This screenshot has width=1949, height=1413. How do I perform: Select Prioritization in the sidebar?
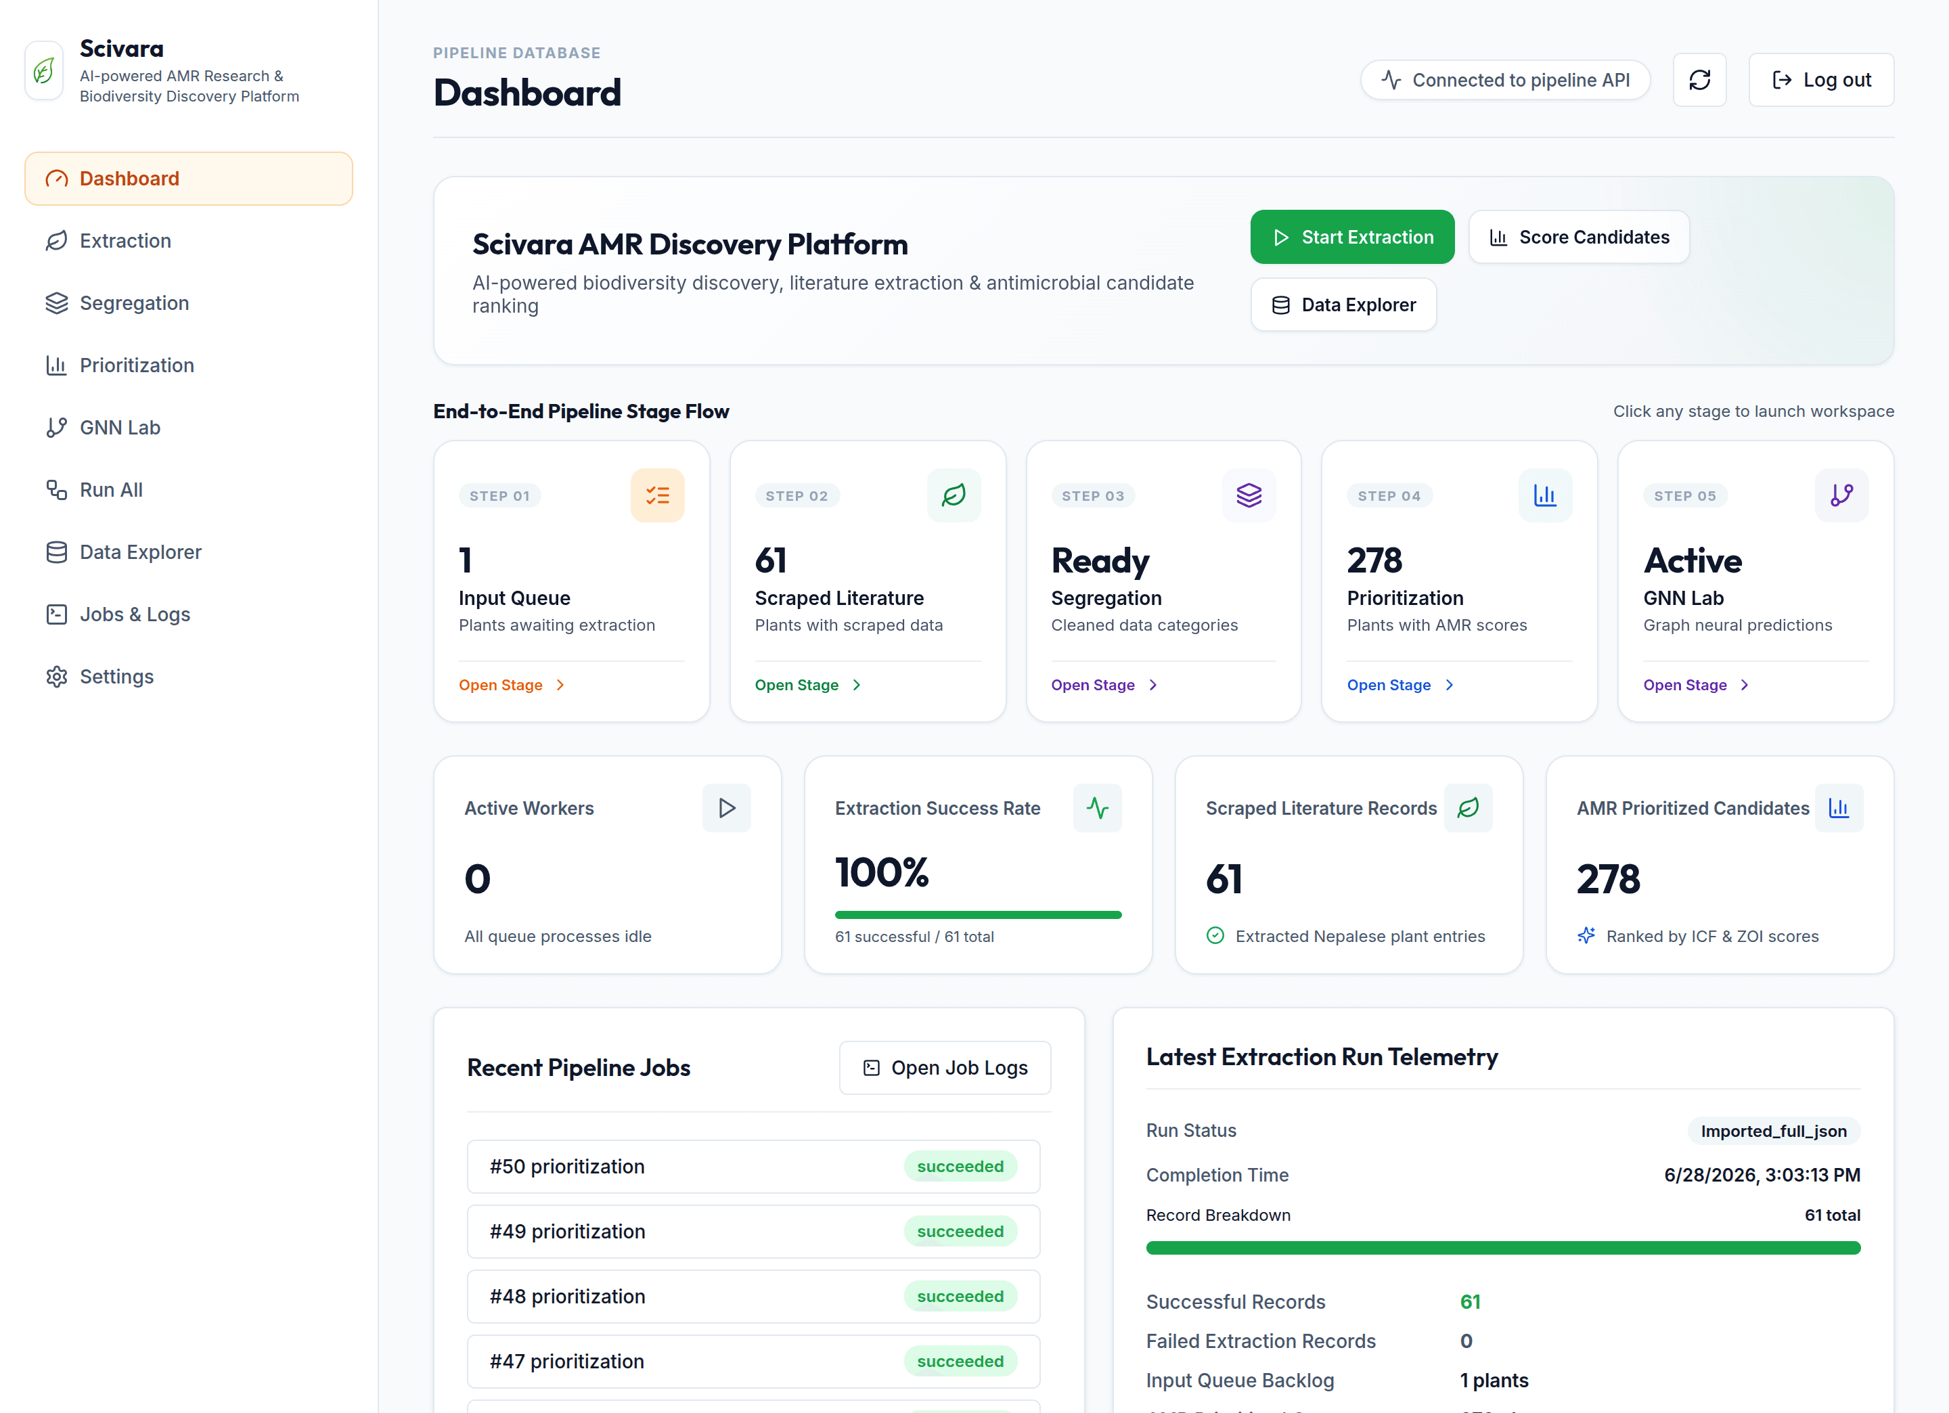(x=188, y=365)
